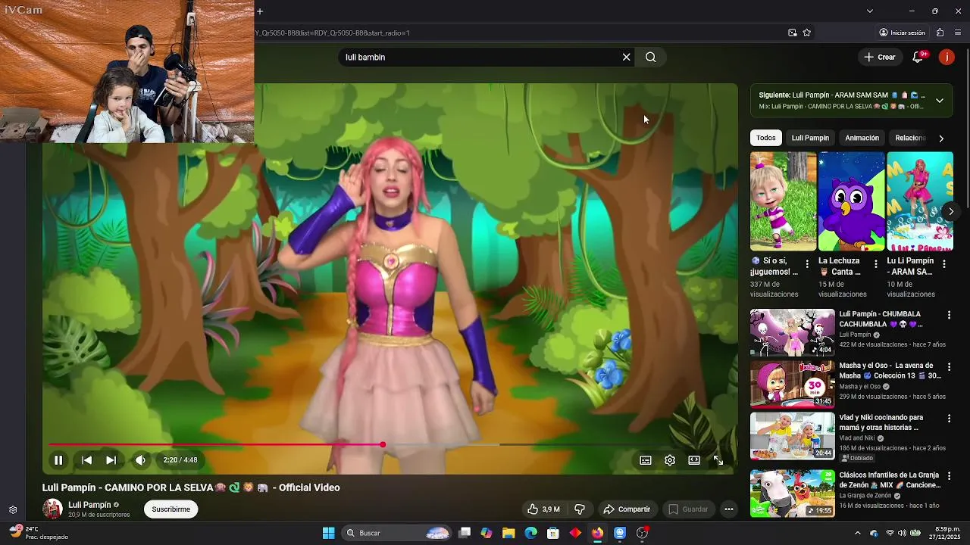Click the Compartir share button
Viewport: 970px width, 545px height.
point(627,509)
